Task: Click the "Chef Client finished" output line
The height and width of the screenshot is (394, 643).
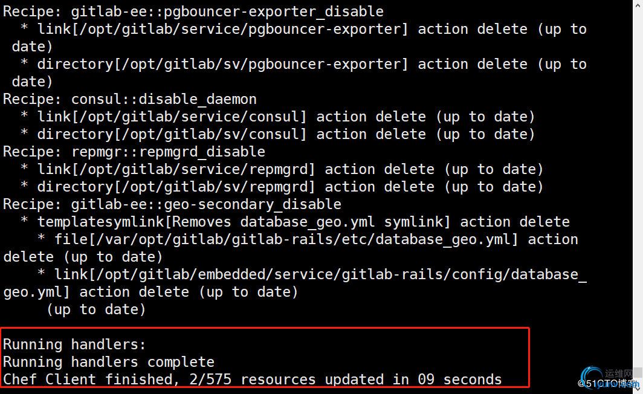Action: (x=252, y=379)
